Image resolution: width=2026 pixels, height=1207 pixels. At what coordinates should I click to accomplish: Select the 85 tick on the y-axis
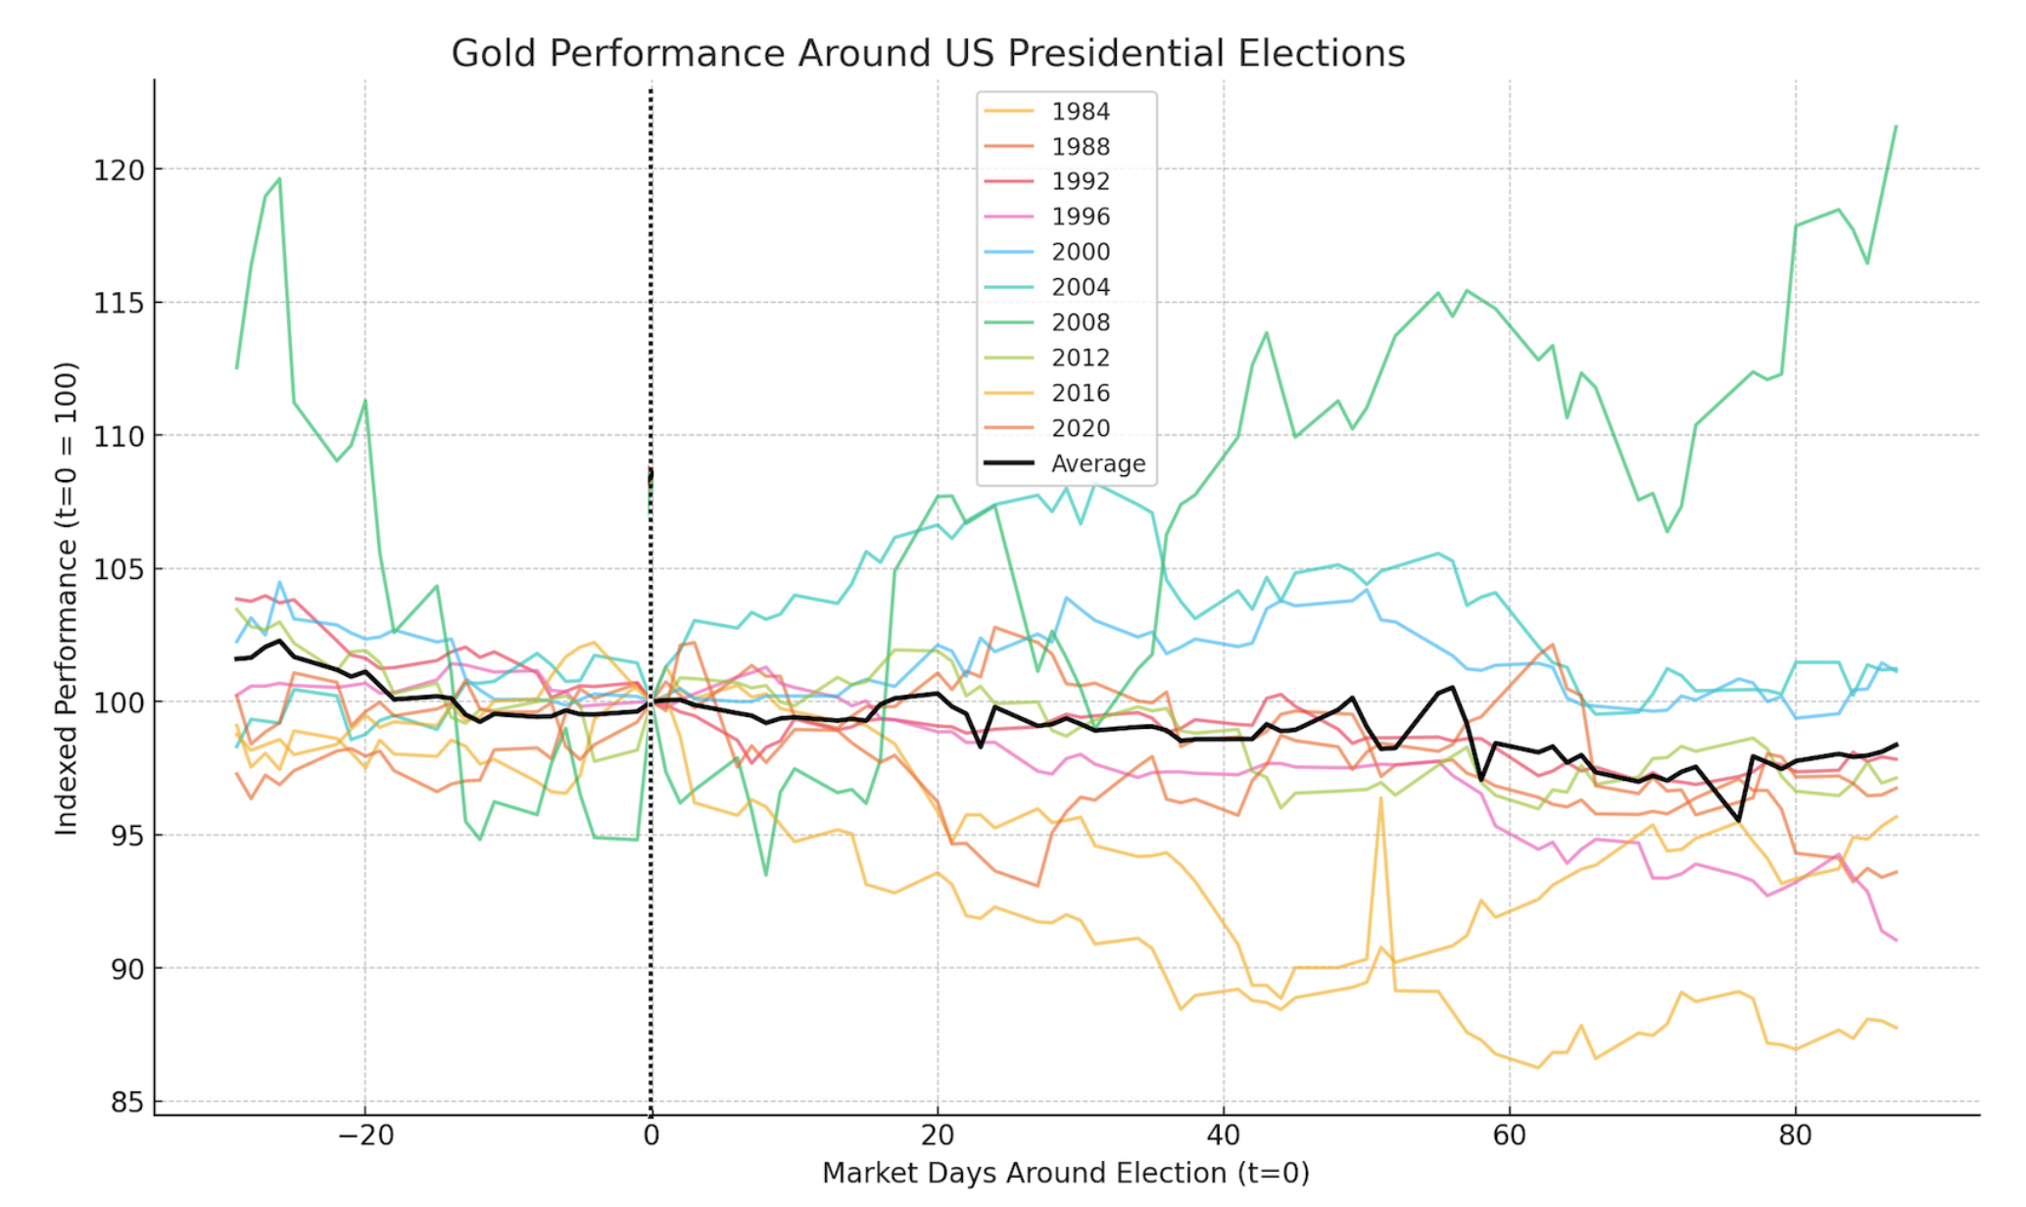point(126,1102)
